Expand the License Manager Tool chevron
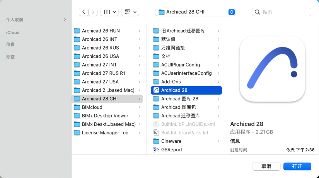Viewport: 319px width, 178px height. [x=139, y=133]
